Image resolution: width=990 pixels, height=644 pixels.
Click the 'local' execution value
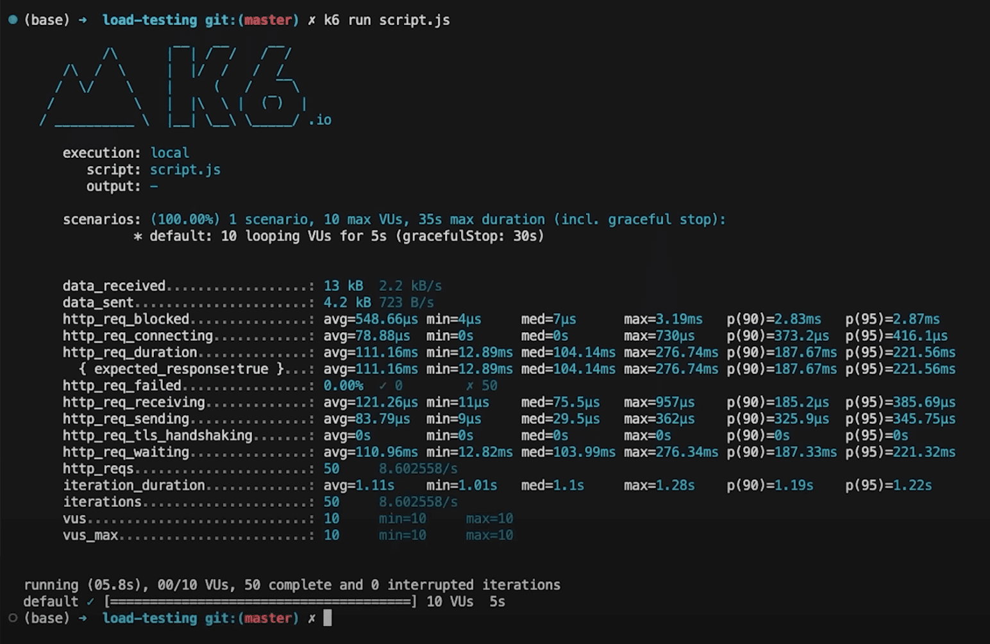coord(169,153)
